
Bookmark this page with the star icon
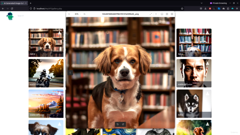pyautogui.click(x=182, y=9)
